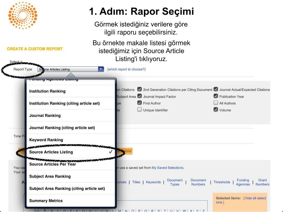The width and height of the screenshot is (283, 212).
Task: Check the Unique Identifier checkbox
Action: pyautogui.click(x=139, y=110)
